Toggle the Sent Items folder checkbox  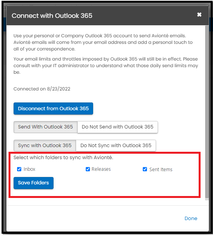tap(145, 169)
